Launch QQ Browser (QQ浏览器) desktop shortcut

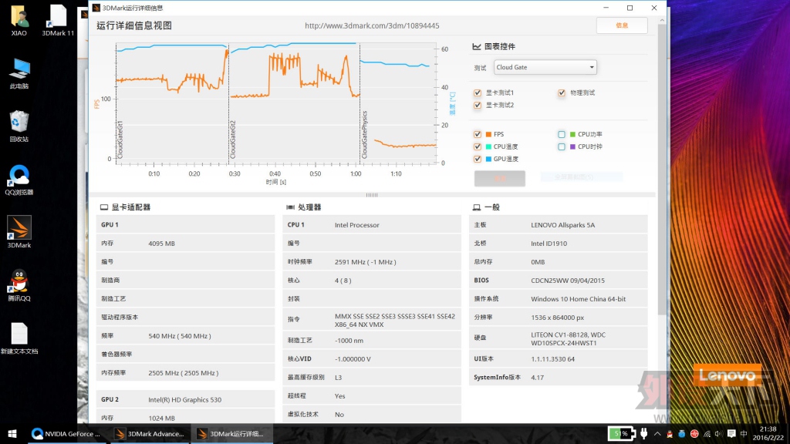(x=19, y=180)
